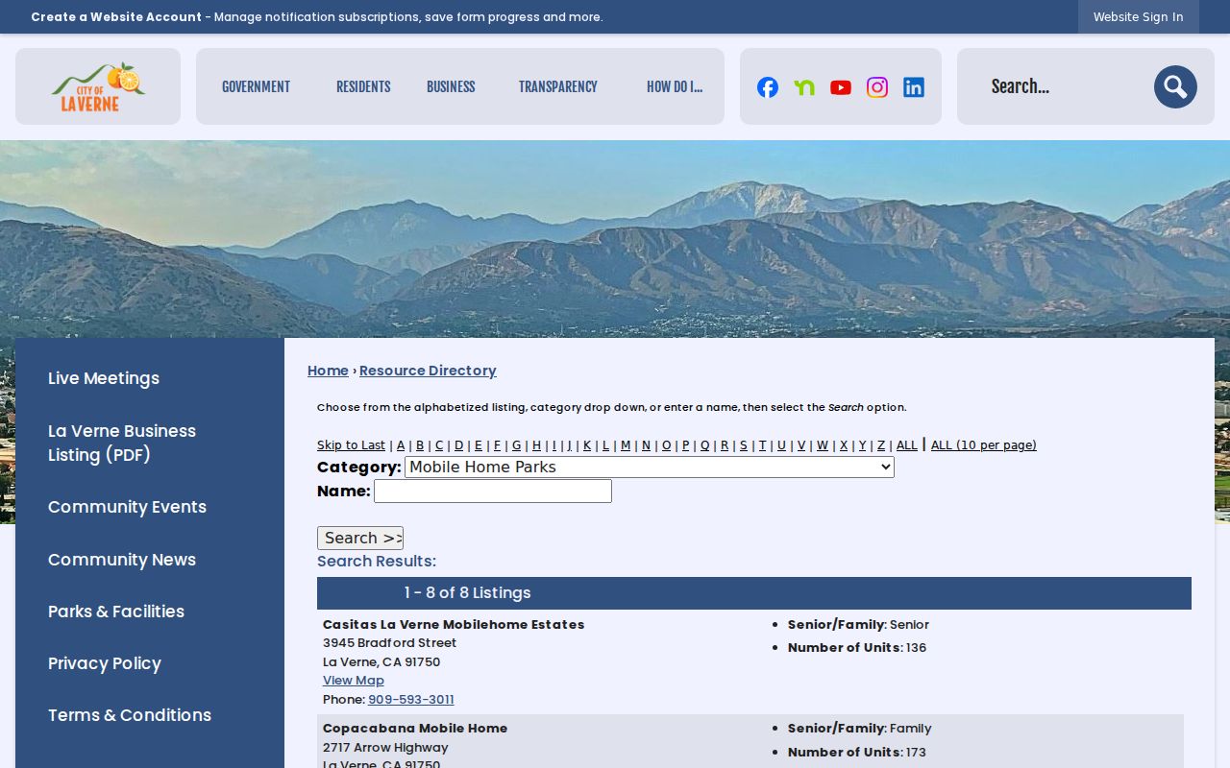Click the Copacabana Mobile Home listing name
This screenshot has width=1230, height=768.
click(x=415, y=729)
